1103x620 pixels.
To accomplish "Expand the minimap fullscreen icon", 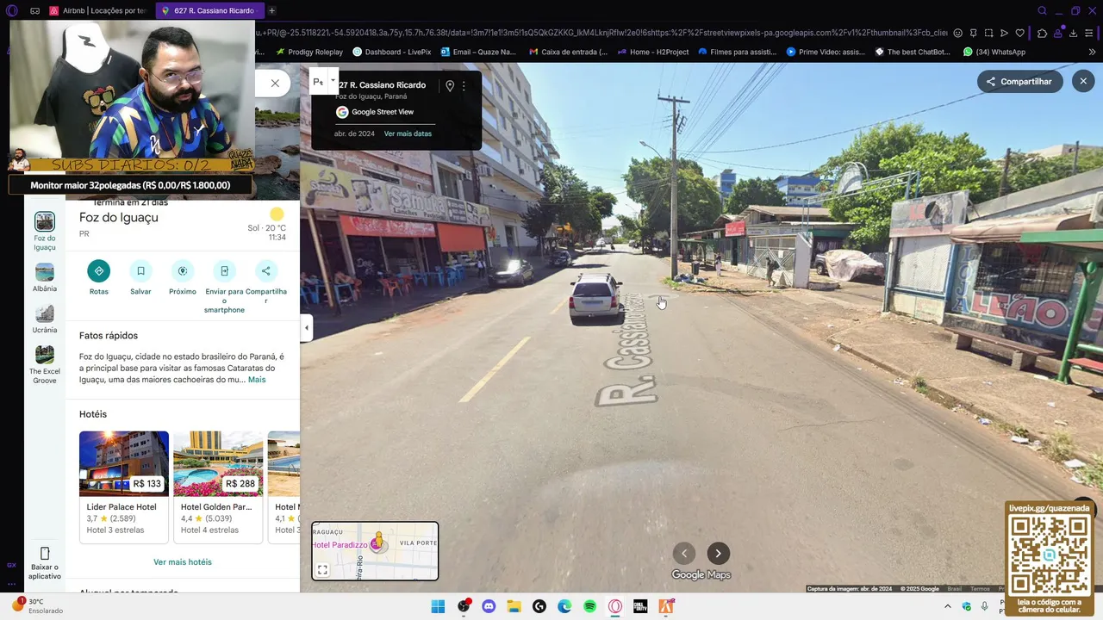I will click(x=322, y=570).
